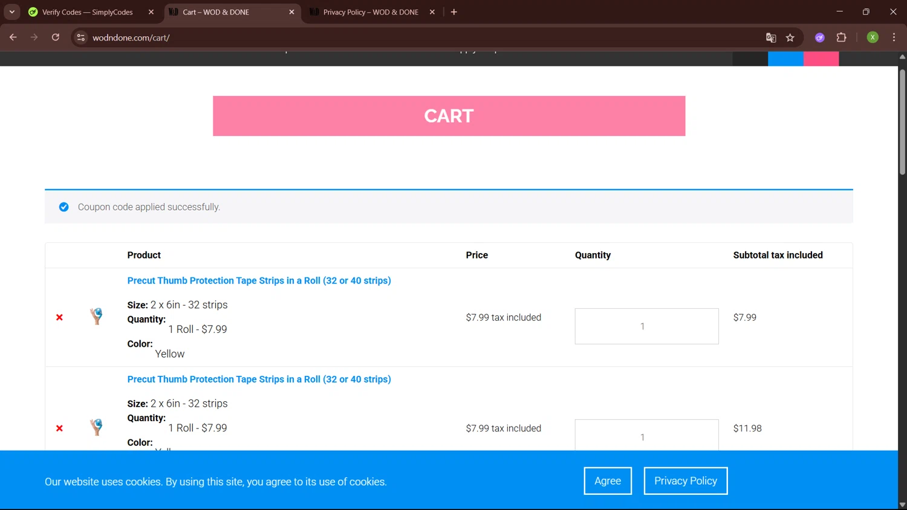Screen dimensions: 907x510
Task: Open a new browser tab
Action: [454, 12]
